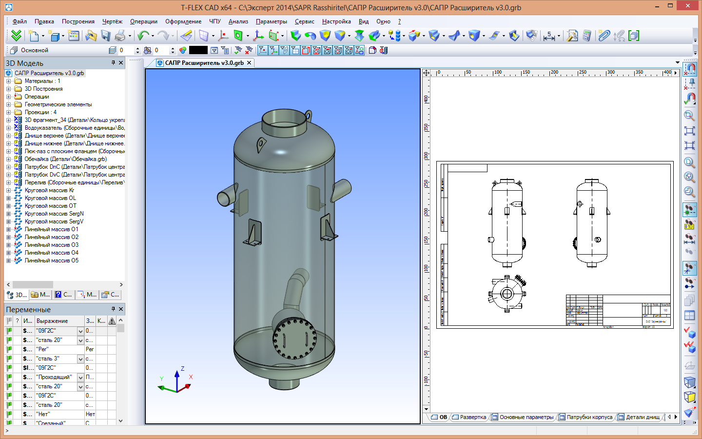
Task: Open the document tabs list arrow at top right
Action: click(677, 63)
